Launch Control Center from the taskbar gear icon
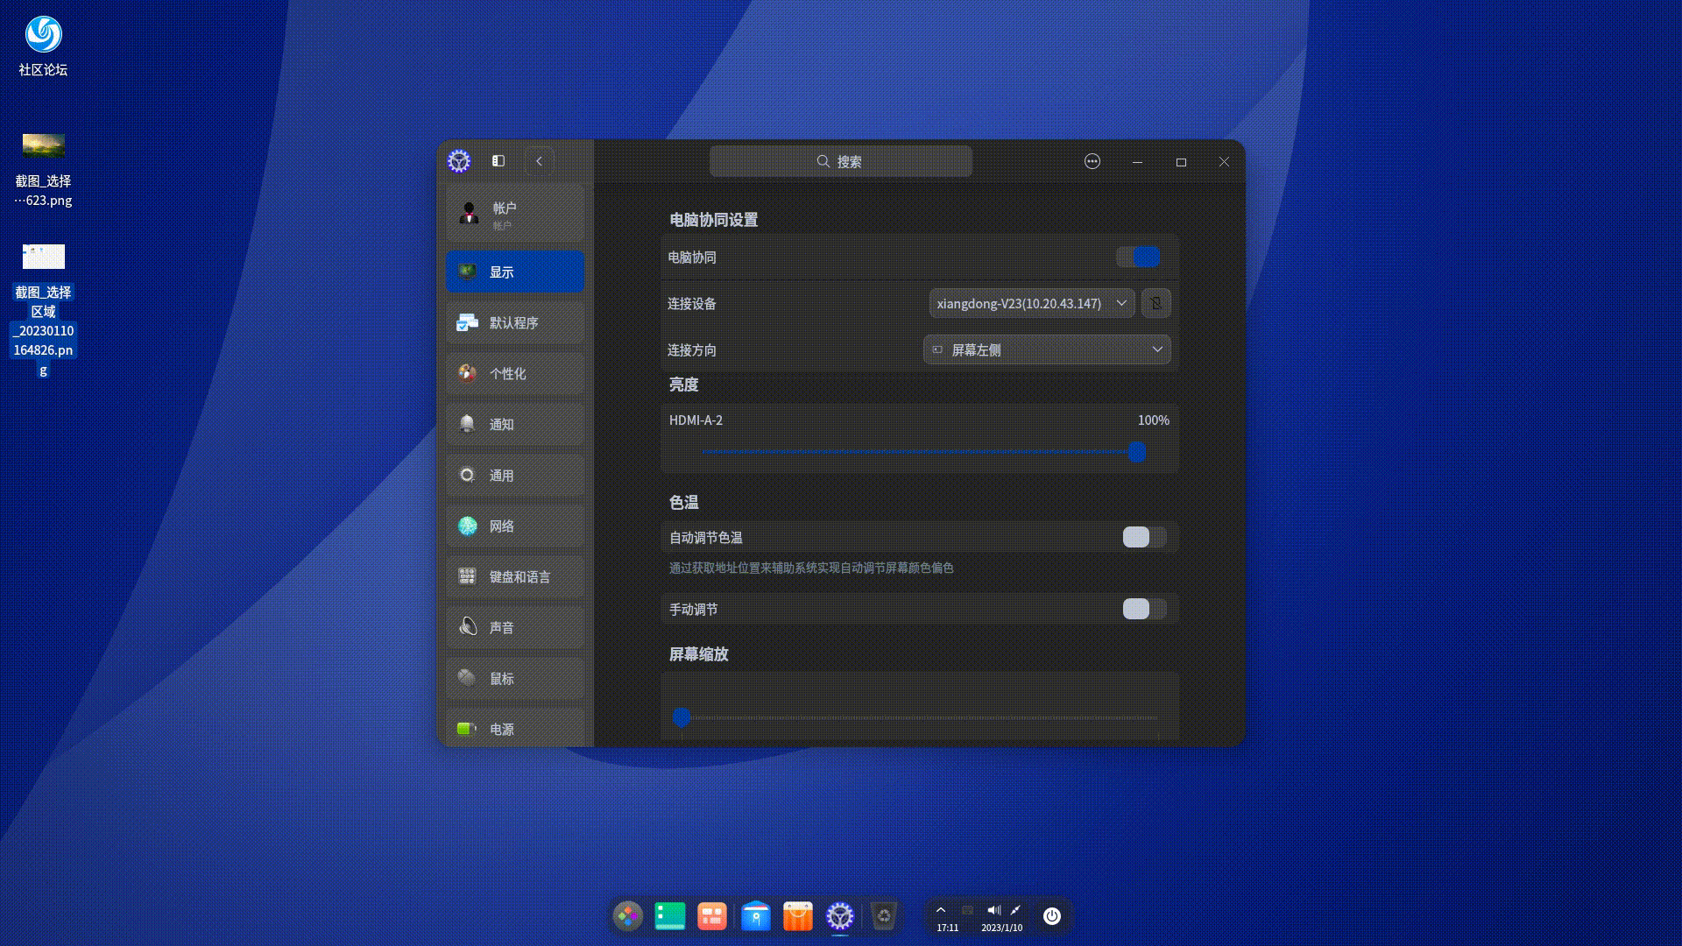 (x=840, y=916)
